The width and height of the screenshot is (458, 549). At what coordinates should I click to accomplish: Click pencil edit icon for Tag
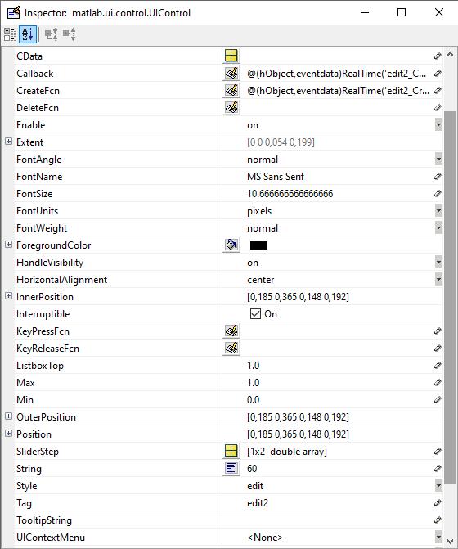click(438, 503)
